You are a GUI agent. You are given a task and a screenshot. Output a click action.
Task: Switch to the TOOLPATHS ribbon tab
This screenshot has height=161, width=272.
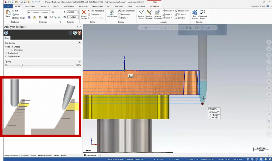click(x=155, y=6)
